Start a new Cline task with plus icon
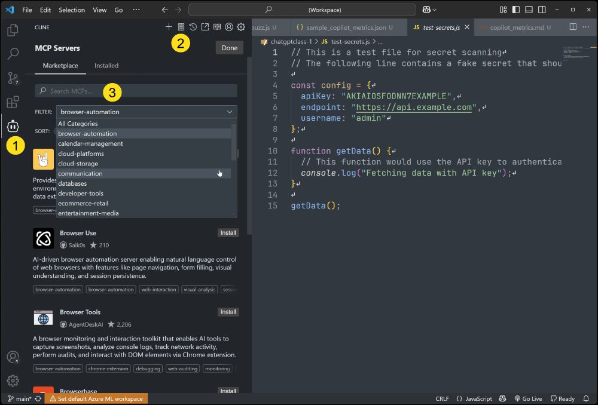Viewport: 598px width, 405px height. [169, 27]
